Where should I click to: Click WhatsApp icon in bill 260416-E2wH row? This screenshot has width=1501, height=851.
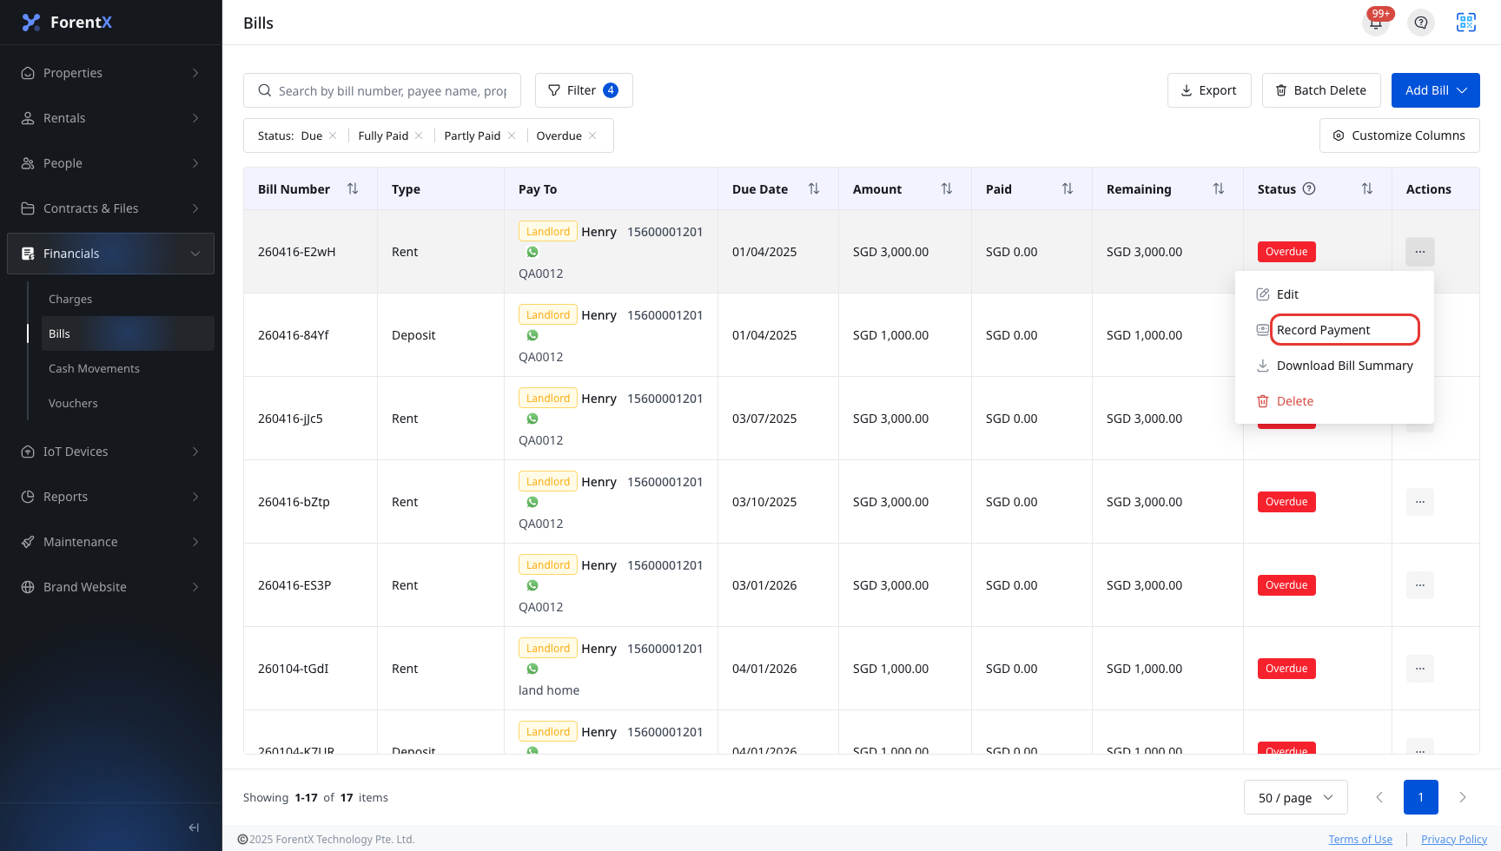(532, 252)
